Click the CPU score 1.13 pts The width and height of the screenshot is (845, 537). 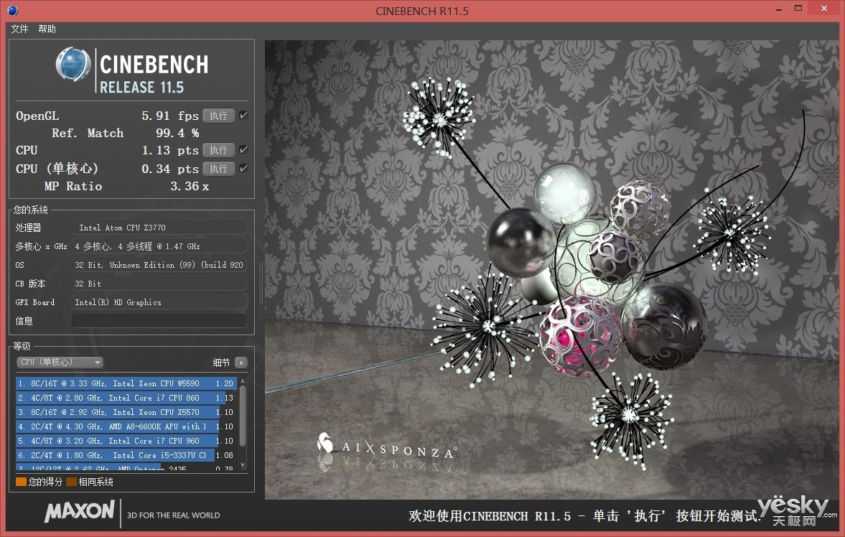point(169,151)
